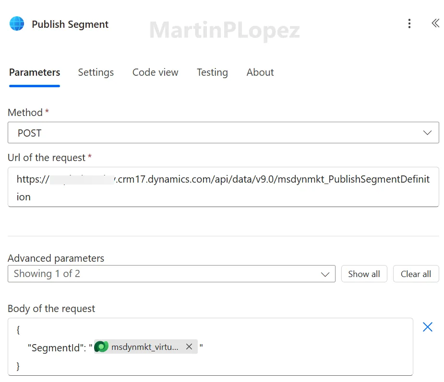Click inside the Body of the request editor
Image resolution: width=444 pixels, height=382 pixels.
(210, 347)
